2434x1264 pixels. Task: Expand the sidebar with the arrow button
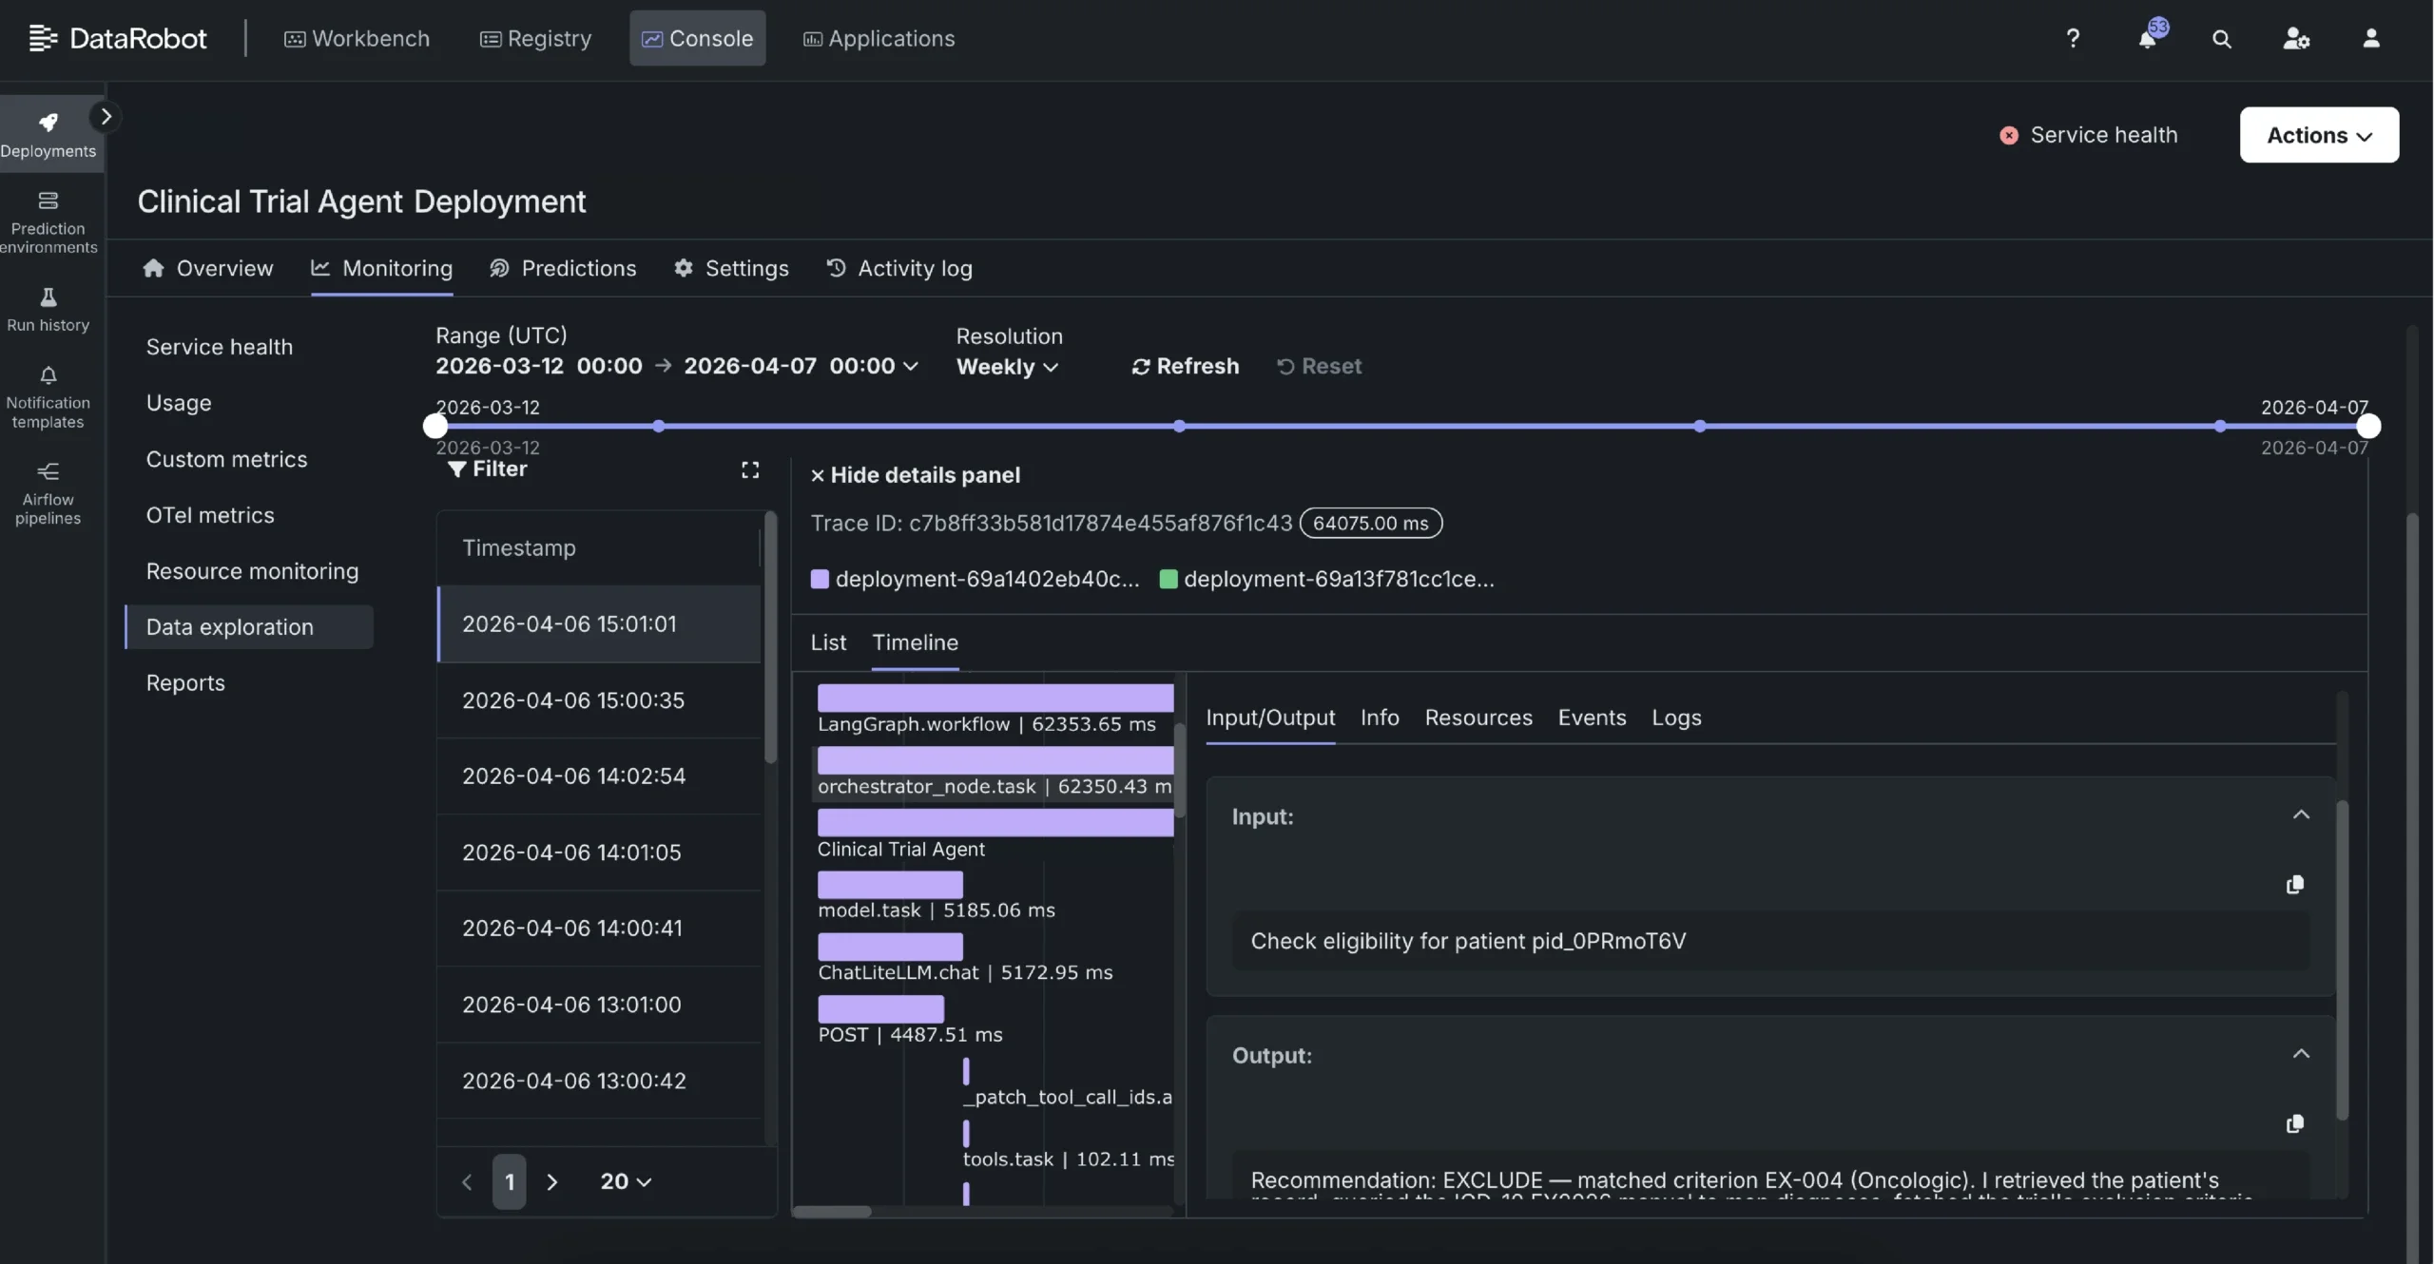106,116
